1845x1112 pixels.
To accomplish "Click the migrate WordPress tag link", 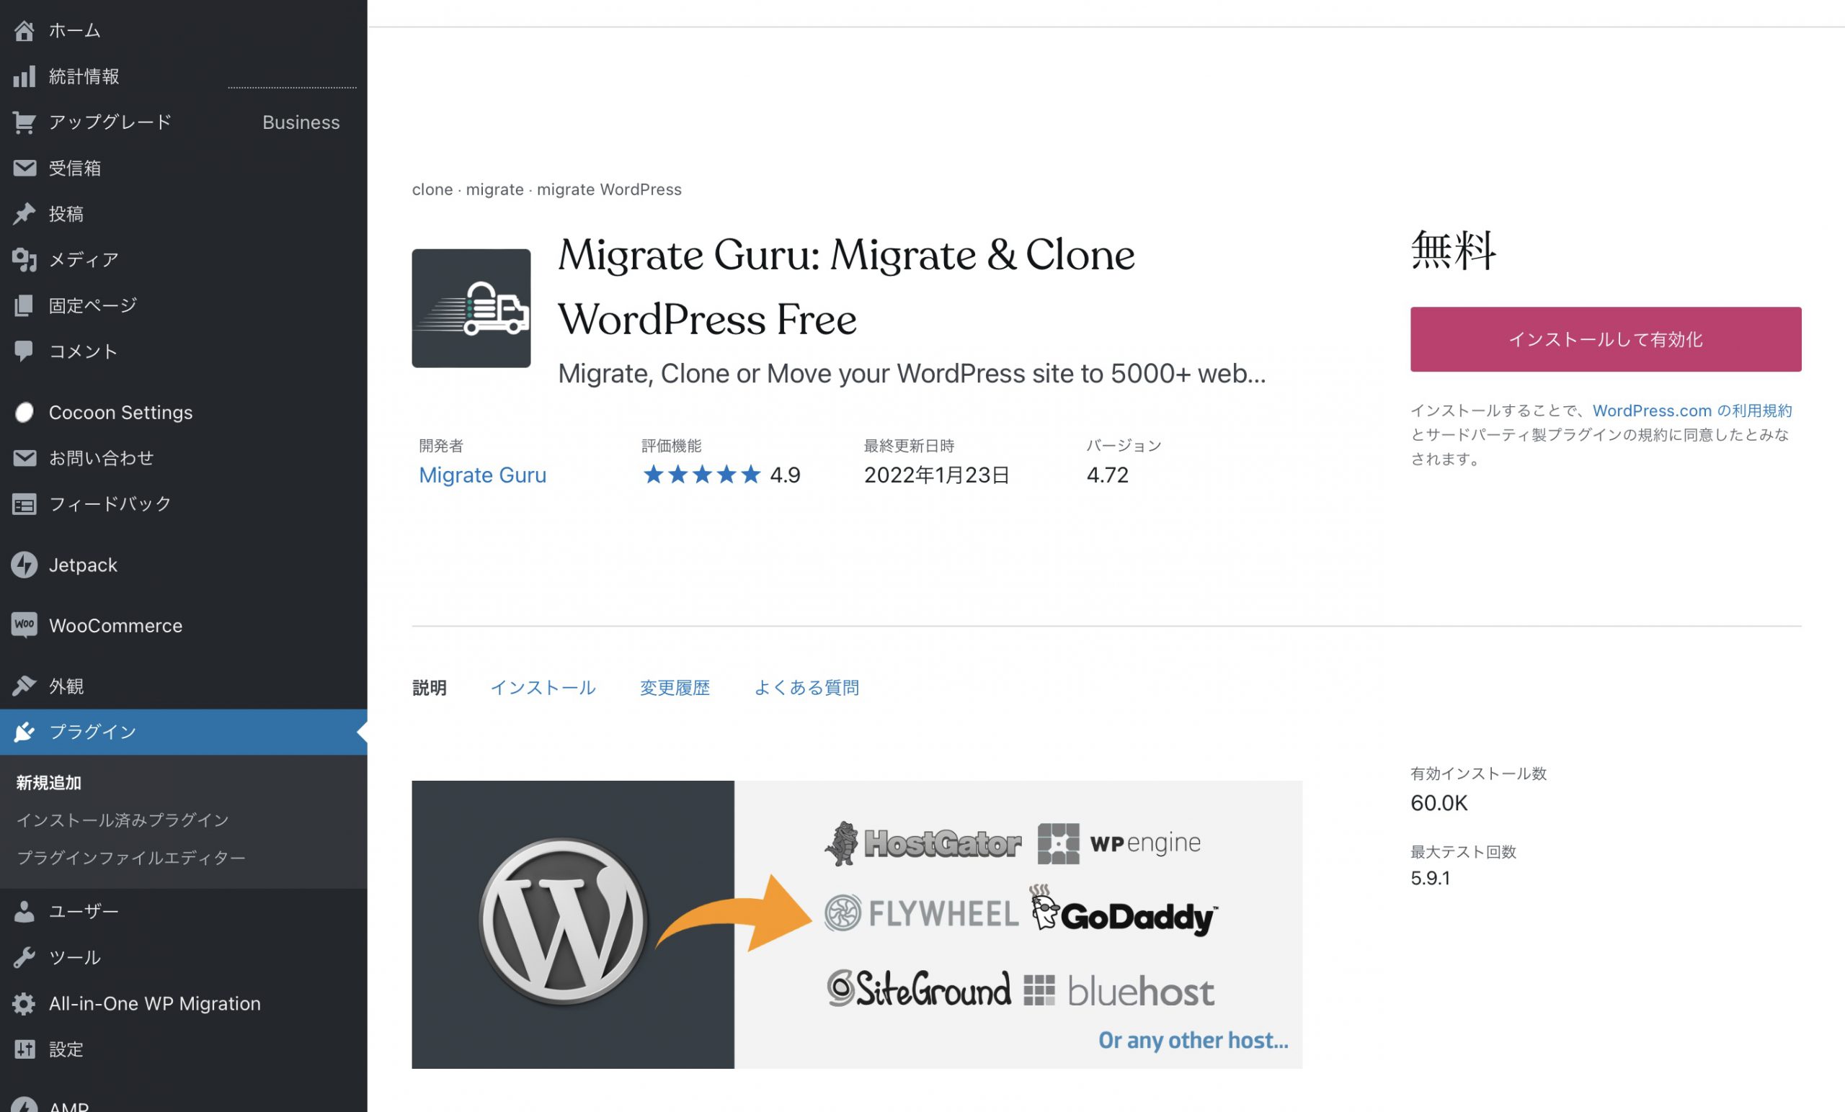I will click(609, 189).
